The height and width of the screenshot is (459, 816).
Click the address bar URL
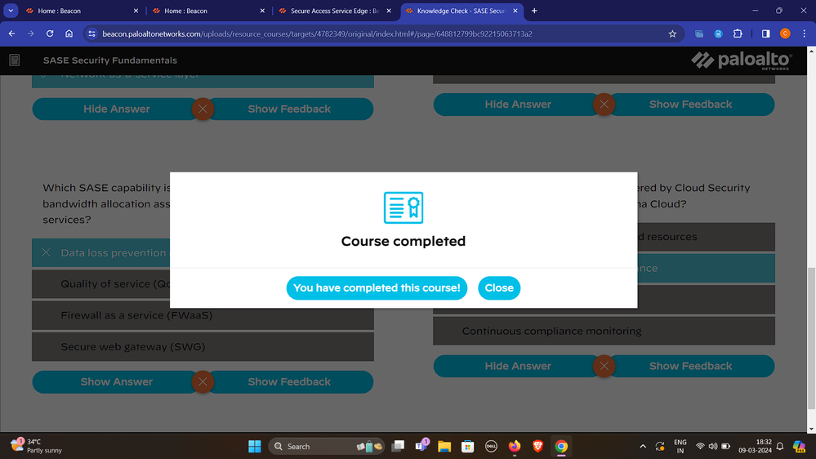pyautogui.click(x=317, y=33)
